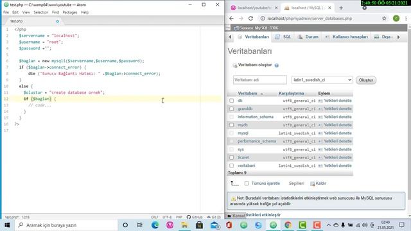Open the File menu in Atom
The image size is (411, 231).
(x=6, y=12)
